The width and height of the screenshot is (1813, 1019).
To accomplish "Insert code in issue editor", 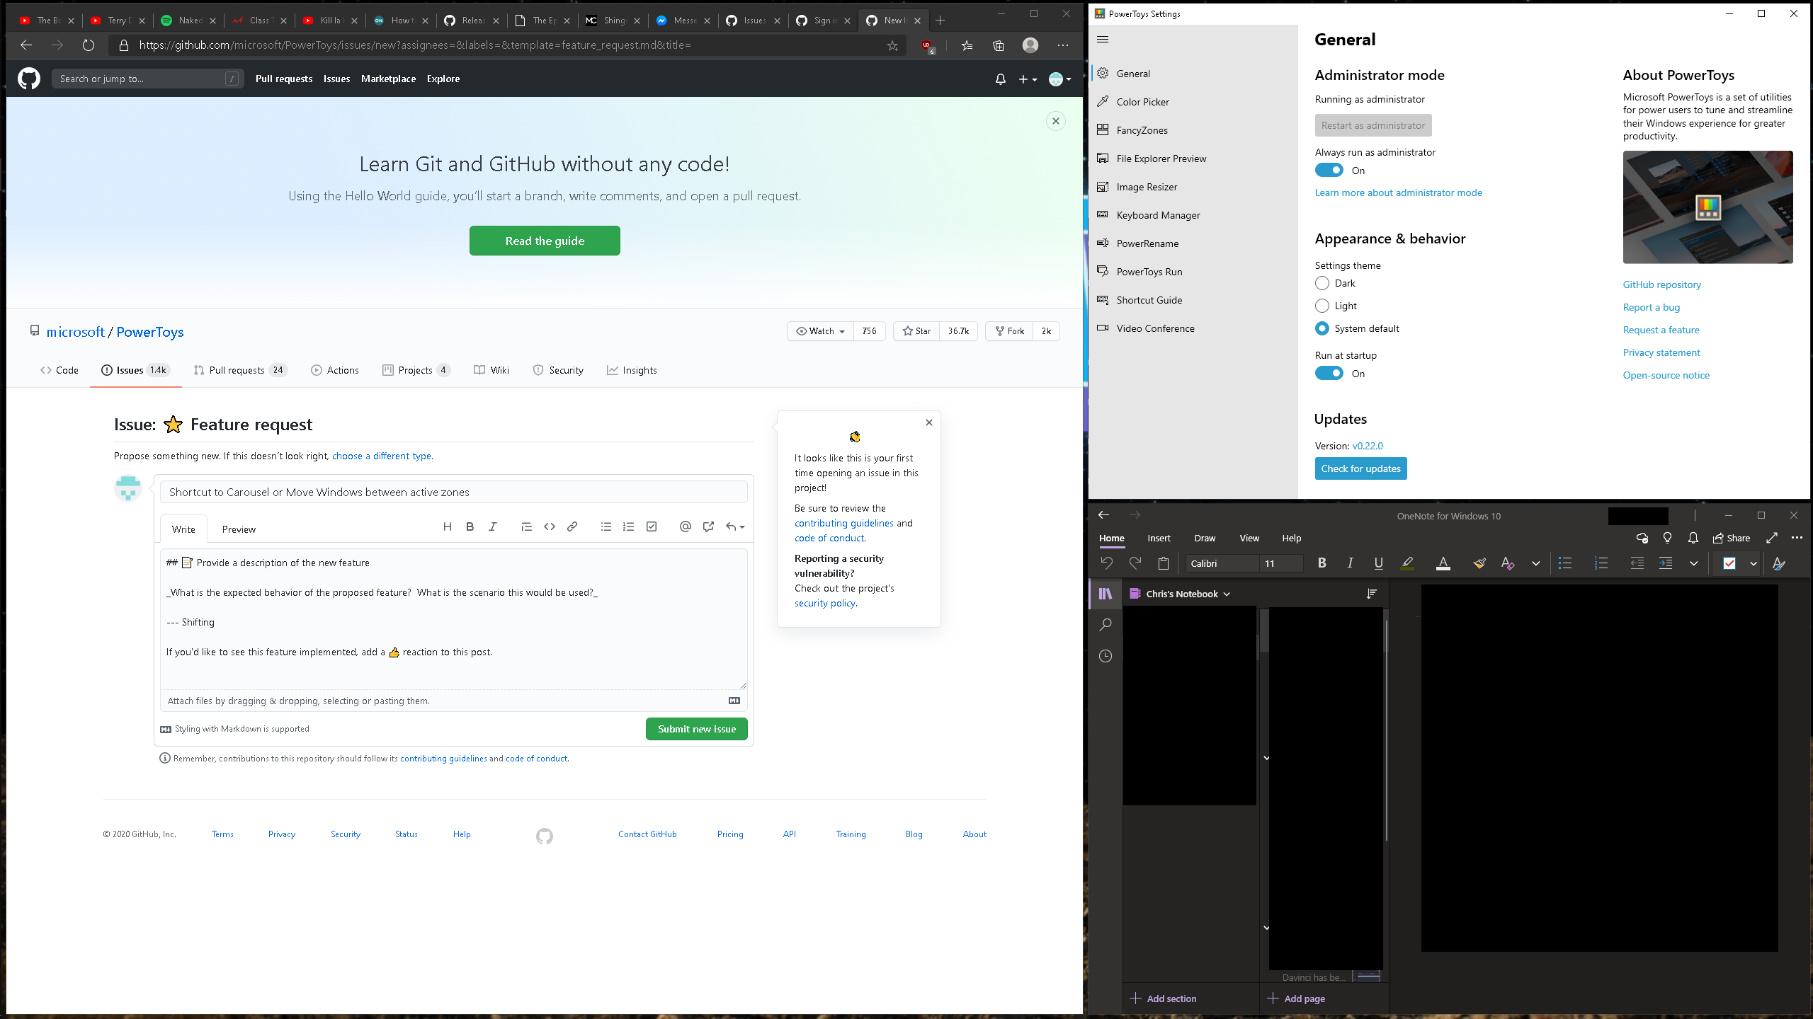I will tap(549, 526).
